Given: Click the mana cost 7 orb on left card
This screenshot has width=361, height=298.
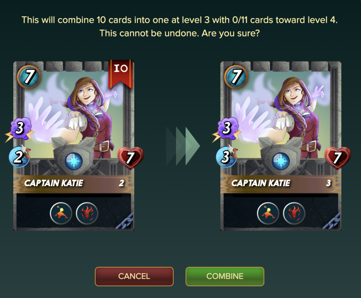Looking at the screenshot, I should click(29, 77).
